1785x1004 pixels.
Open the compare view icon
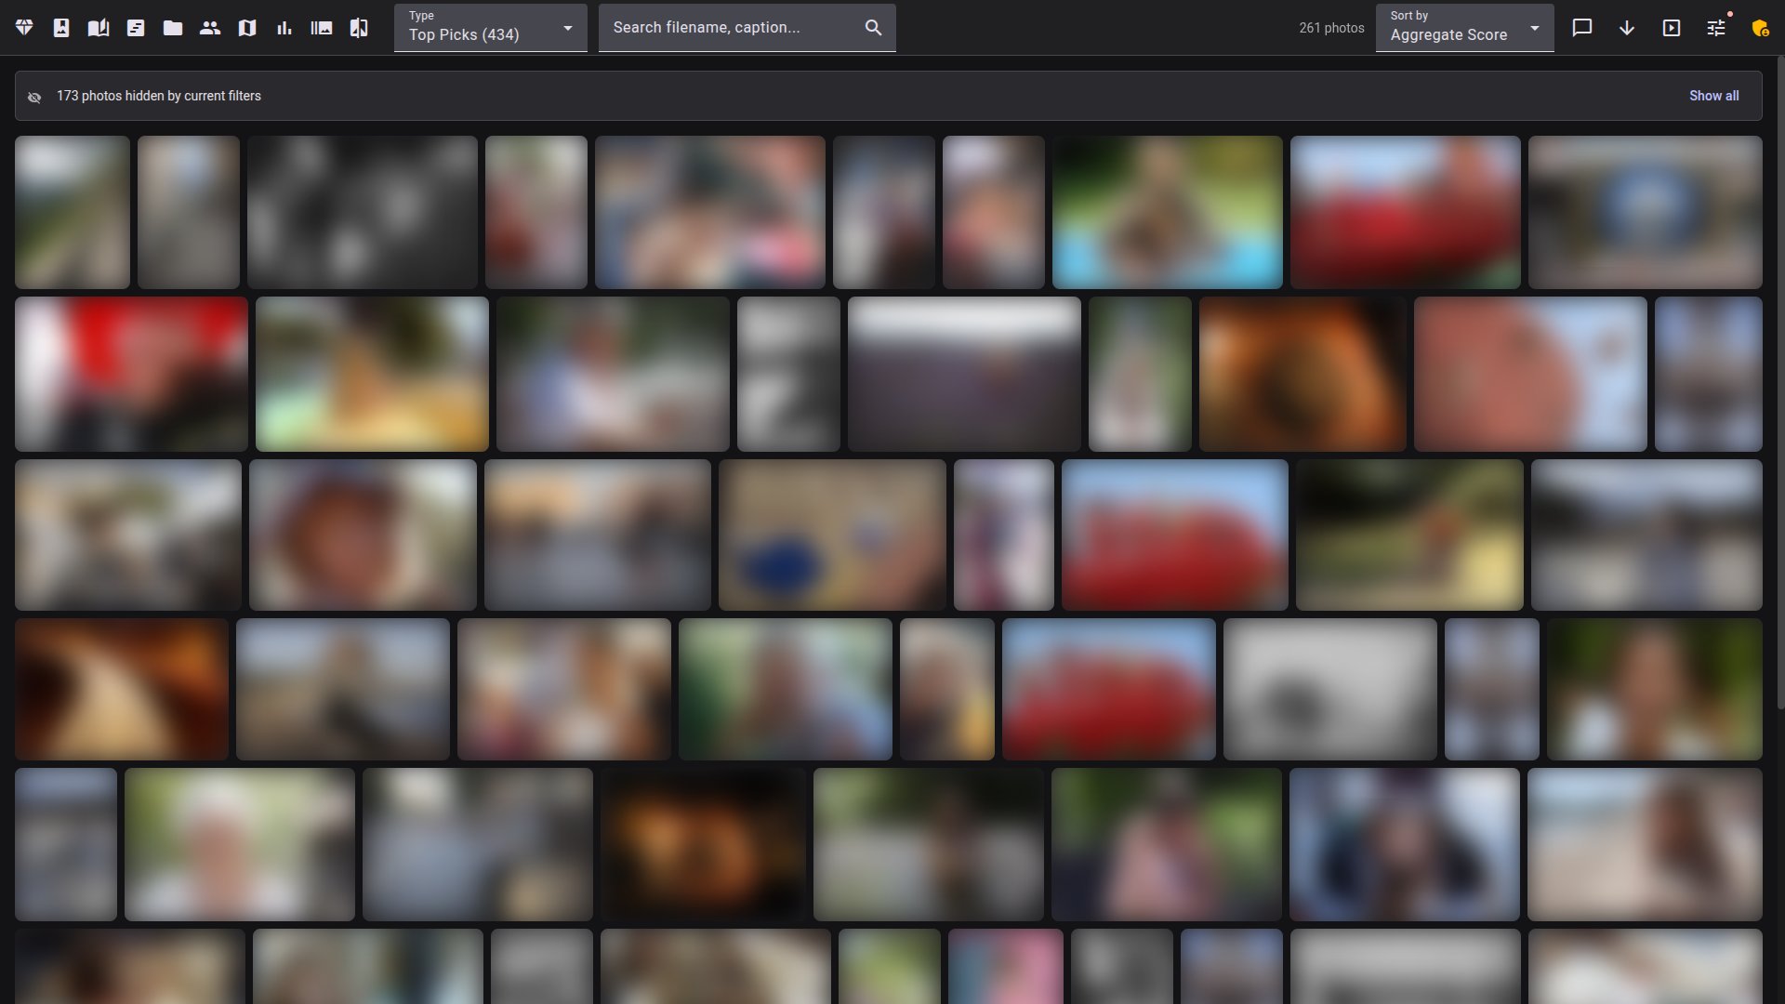pyautogui.click(x=359, y=28)
